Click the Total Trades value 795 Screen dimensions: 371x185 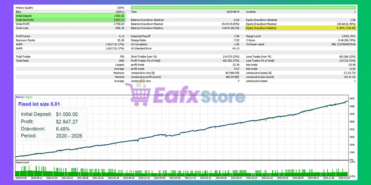(x=121, y=57)
